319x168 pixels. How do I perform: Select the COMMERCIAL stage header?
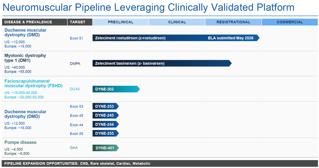click(290, 22)
